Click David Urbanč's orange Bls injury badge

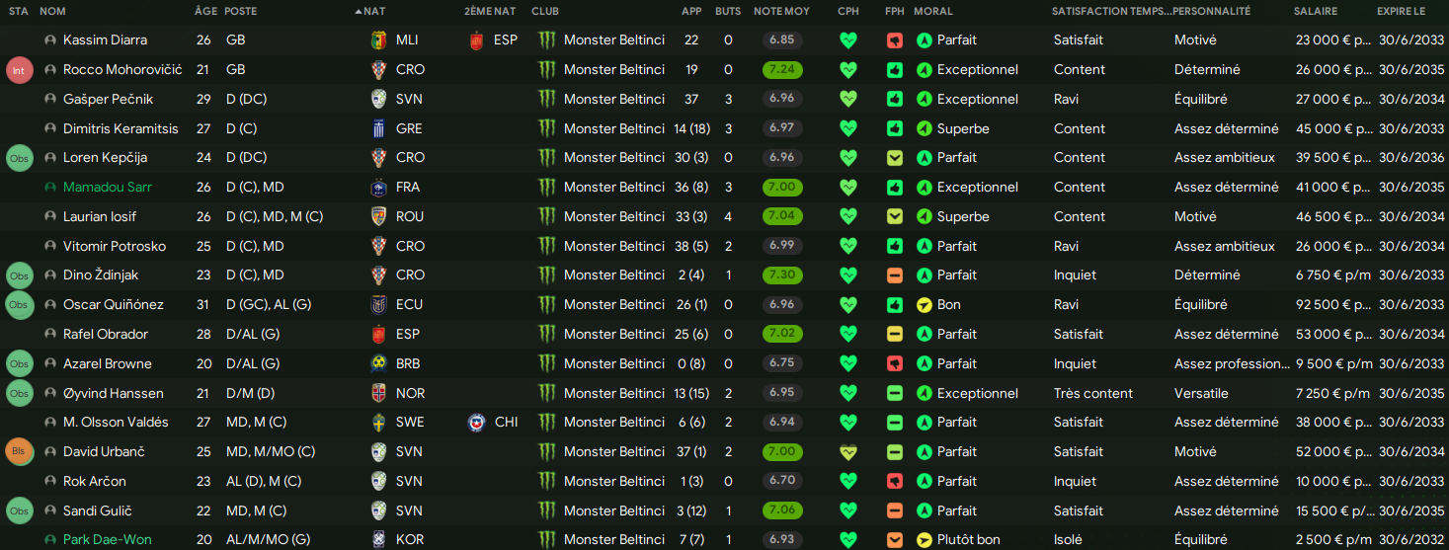coord(19,451)
